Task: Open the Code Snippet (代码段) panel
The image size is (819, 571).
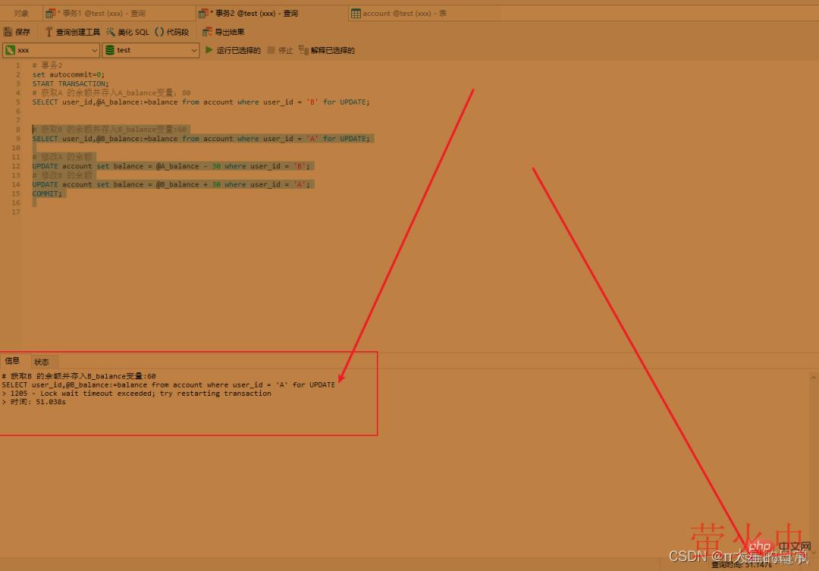Action: point(159,32)
